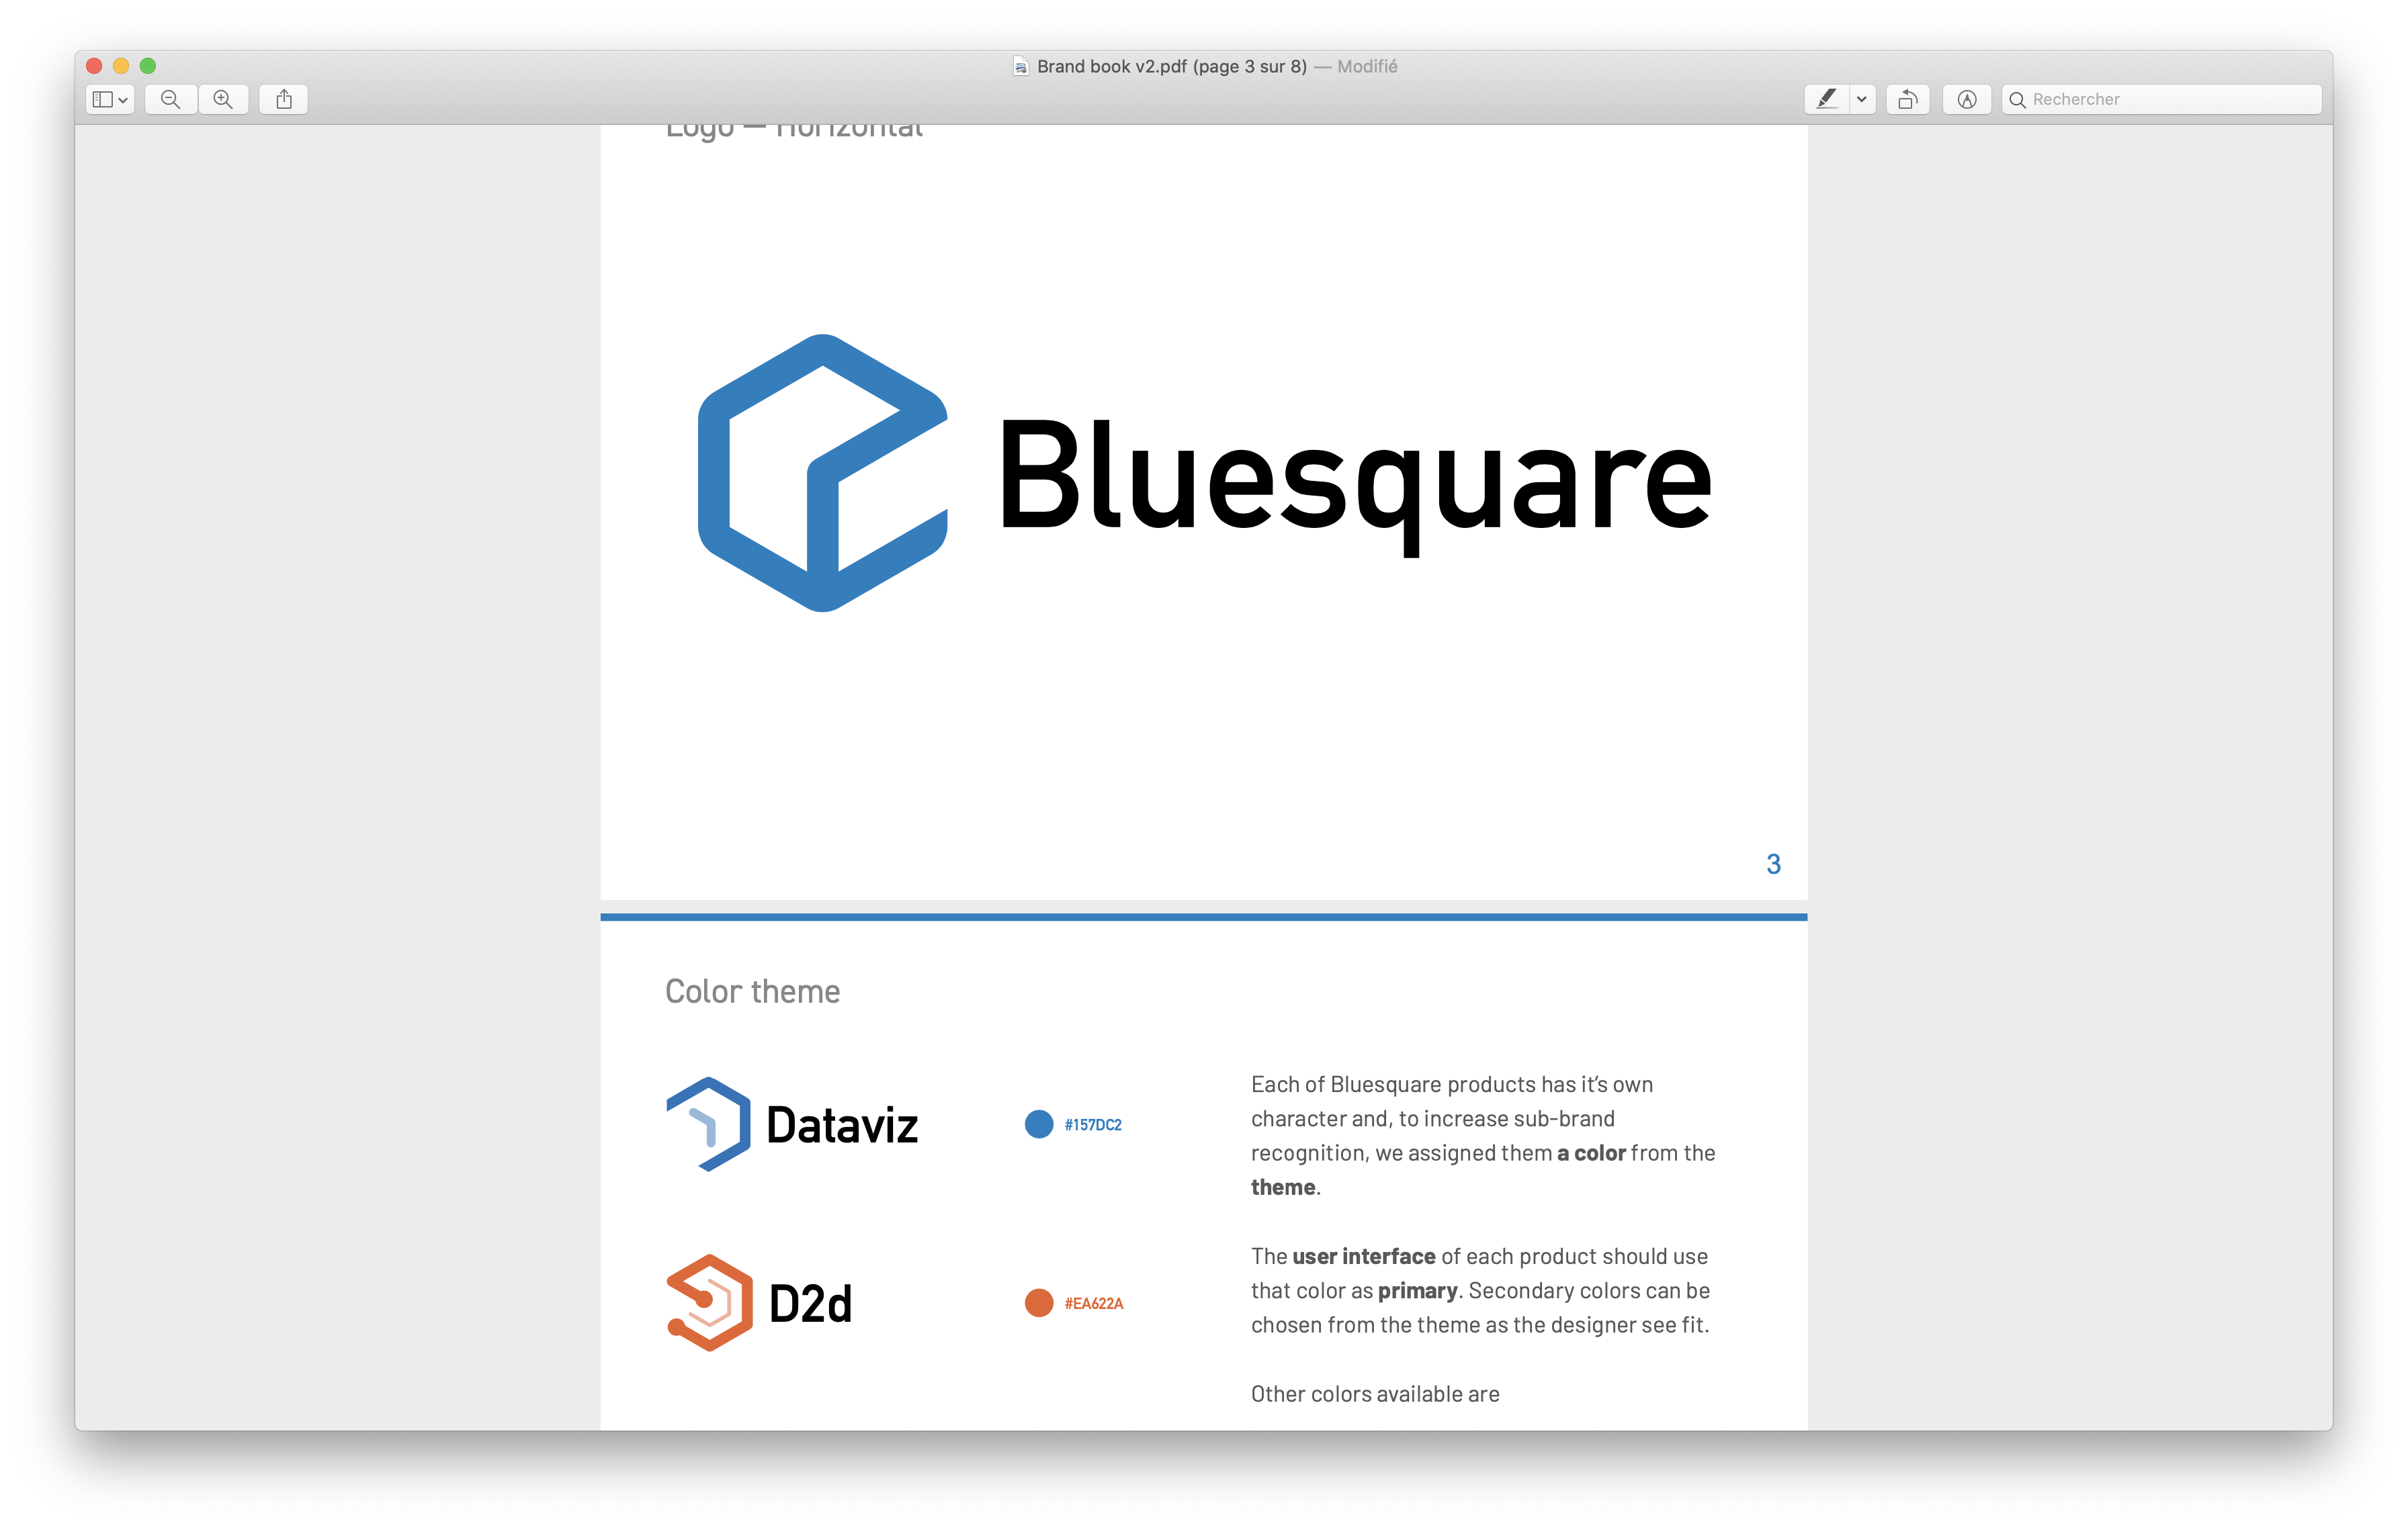The image size is (2408, 1530).
Task: Click the #EA622A hex code
Action: pyautogui.click(x=1094, y=1304)
